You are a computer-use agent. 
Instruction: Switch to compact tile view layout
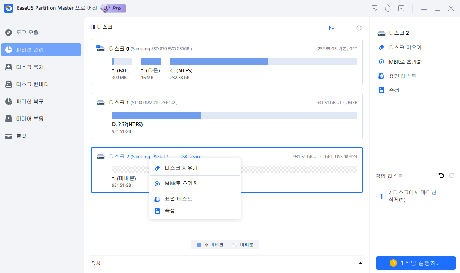[331, 28]
